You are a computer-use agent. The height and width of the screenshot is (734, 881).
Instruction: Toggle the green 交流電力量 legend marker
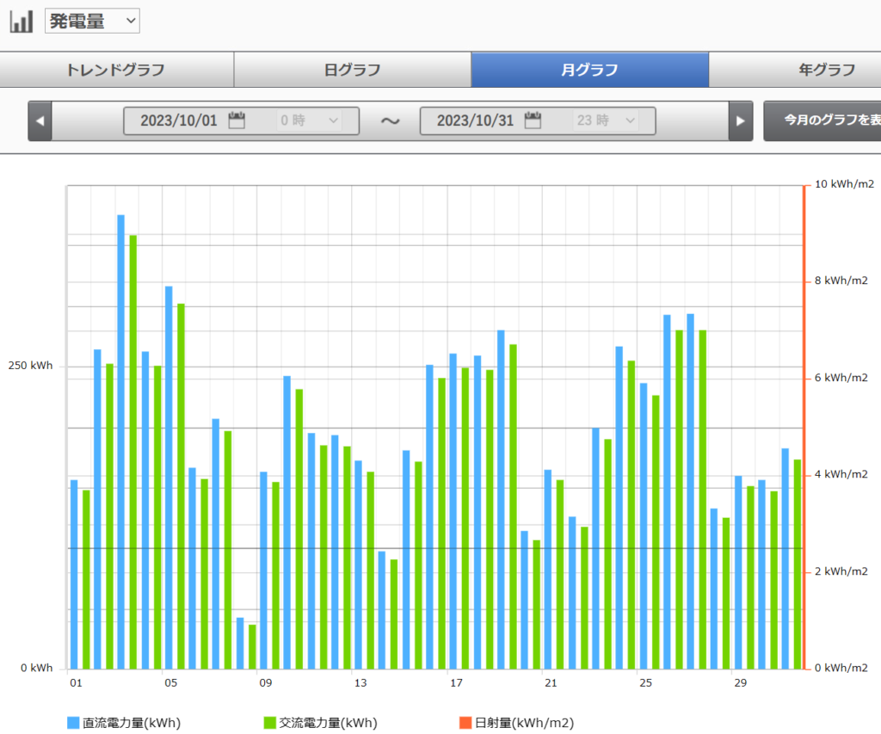click(x=269, y=723)
